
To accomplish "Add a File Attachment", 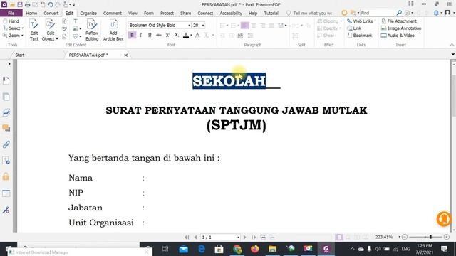I will point(399,21).
